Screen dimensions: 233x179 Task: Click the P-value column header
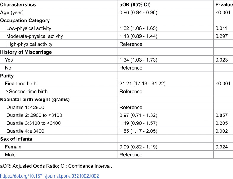pyautogui.click(x=224, y=4)
